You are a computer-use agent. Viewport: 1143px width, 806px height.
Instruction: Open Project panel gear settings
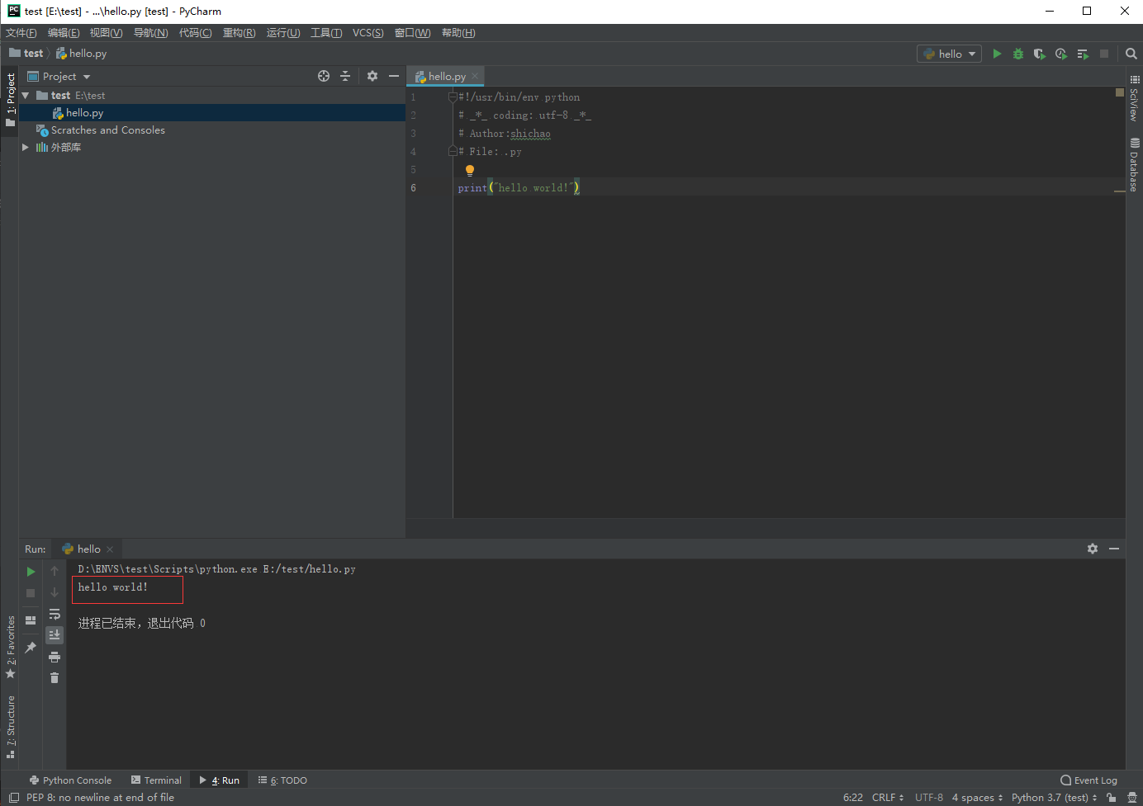(x=372, y=76)
